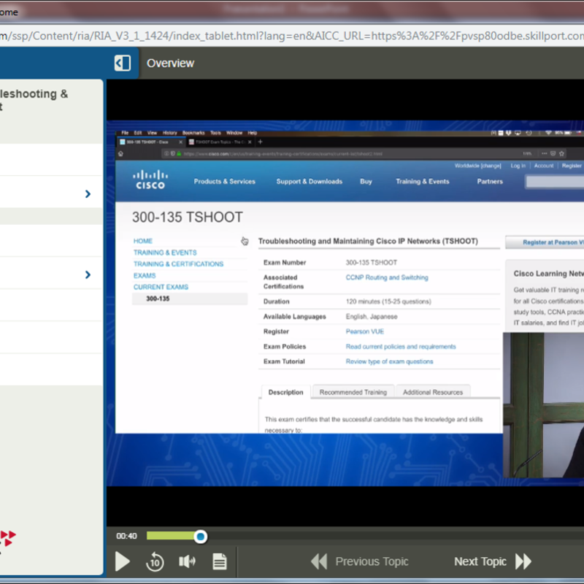This screenshot has height=584, width=584.
Task: Open the Edit menu in the recorded browser
Action: point(138,133)
